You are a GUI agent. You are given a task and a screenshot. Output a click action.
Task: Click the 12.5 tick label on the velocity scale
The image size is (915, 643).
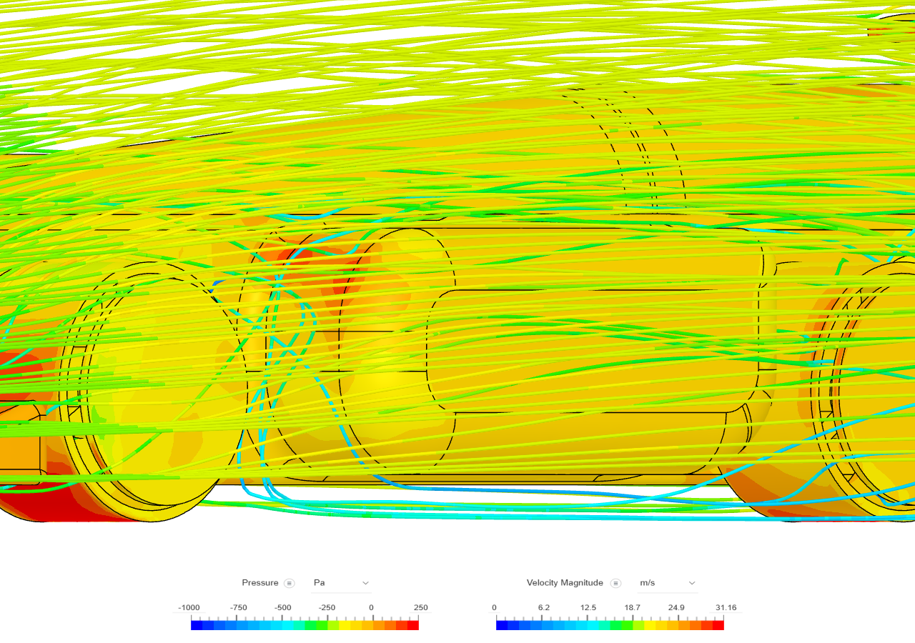point(588,608)
